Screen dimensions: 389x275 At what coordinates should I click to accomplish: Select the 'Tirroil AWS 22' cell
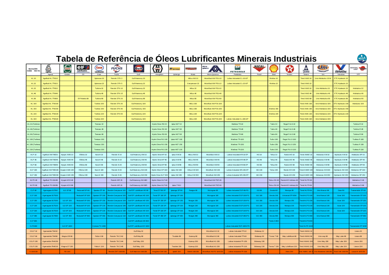click(306, 83)
